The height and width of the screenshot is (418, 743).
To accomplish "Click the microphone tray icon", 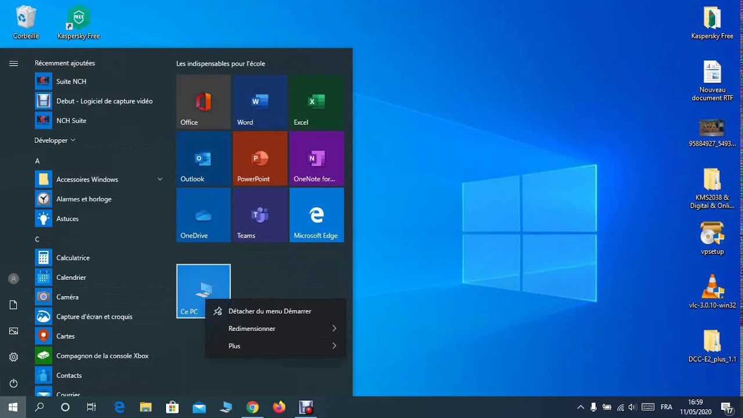I will point(593,407).
